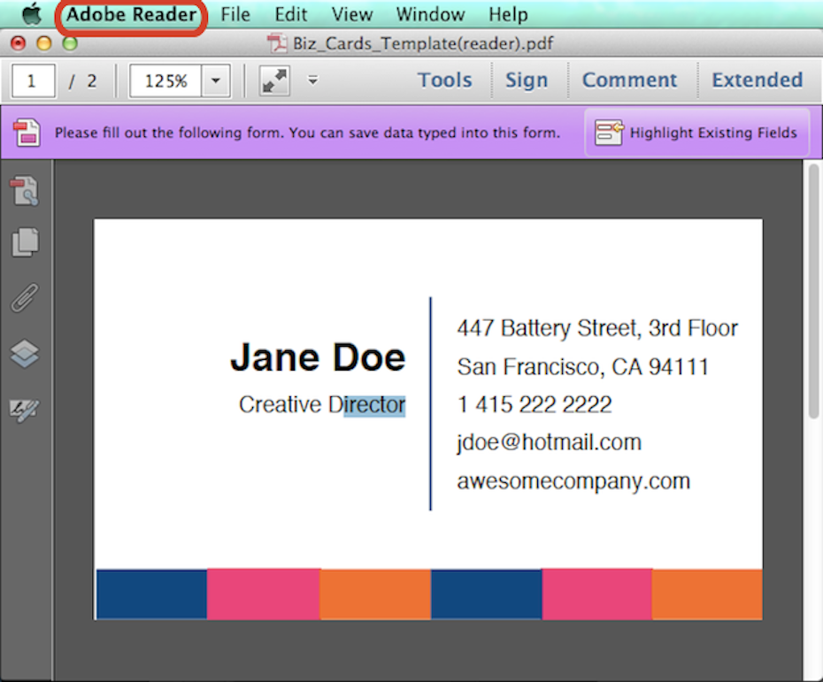The height and width of the screenshot is (682, 823).
Task: Click the full screen arrows toolbar icon
Action: (x=274, y=81)
